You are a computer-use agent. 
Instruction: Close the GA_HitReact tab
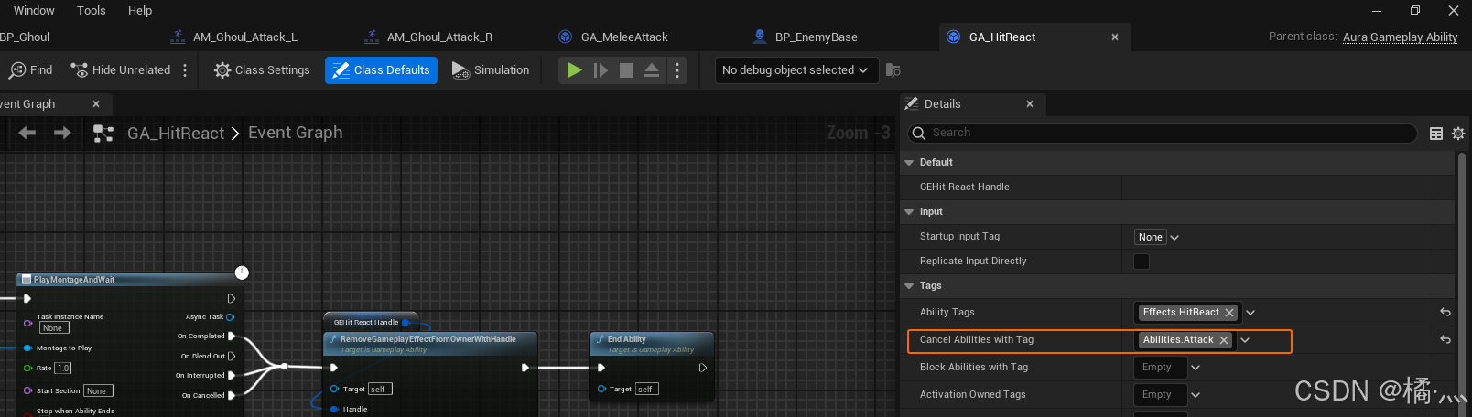1115,37
